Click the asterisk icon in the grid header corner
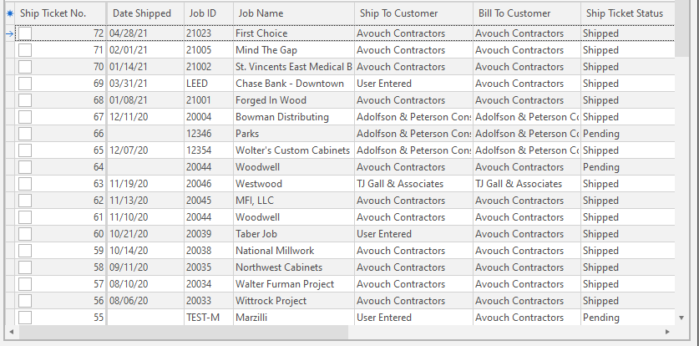Image resolution: width=699 pixels, height=346 pixels. pyautogui.click(x=10, y=13)
